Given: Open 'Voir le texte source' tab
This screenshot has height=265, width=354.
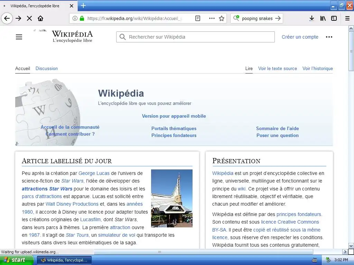Looking at the screenshot, I should click(x=278, y=69).
